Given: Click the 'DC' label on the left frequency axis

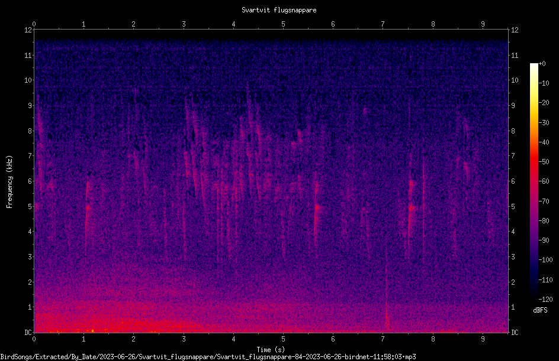Looking at the screenshot, I should click(28, 333).
